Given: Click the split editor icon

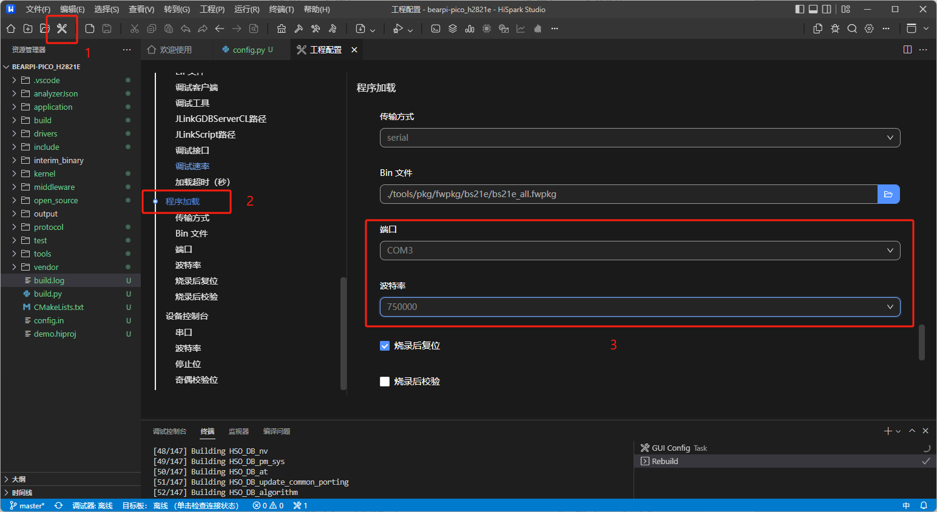Looking at the screenshot, I should [908, 50].
